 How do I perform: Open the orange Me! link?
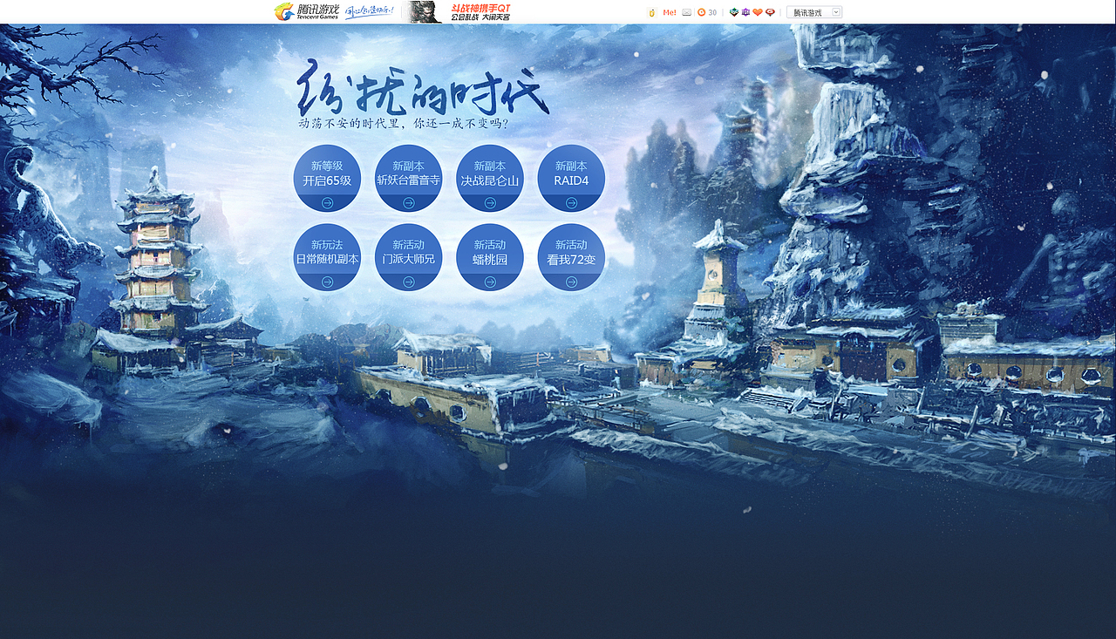[670, 12]
